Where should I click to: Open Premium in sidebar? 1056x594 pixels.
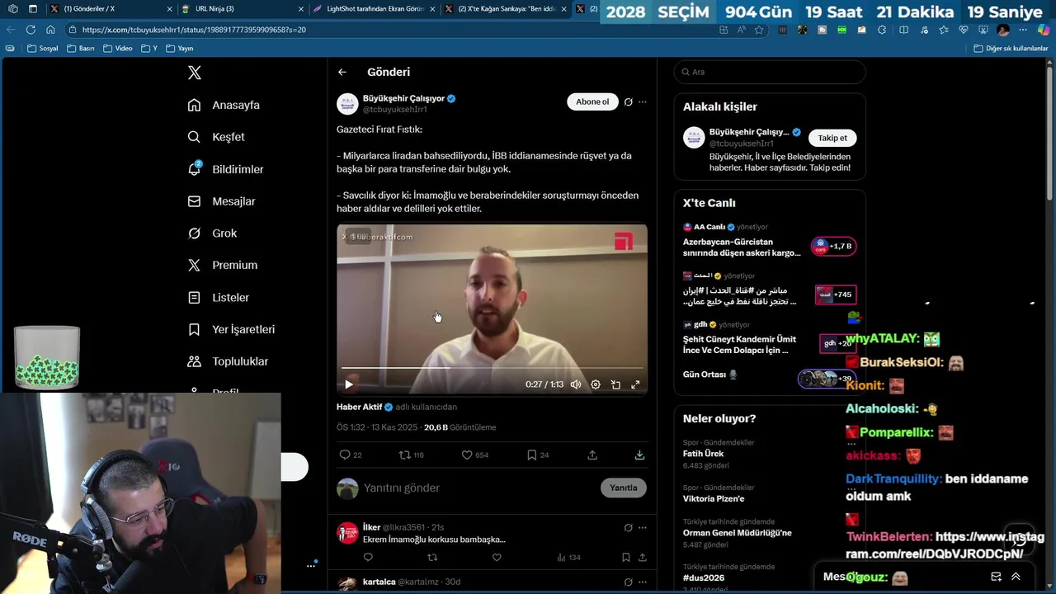223,265
